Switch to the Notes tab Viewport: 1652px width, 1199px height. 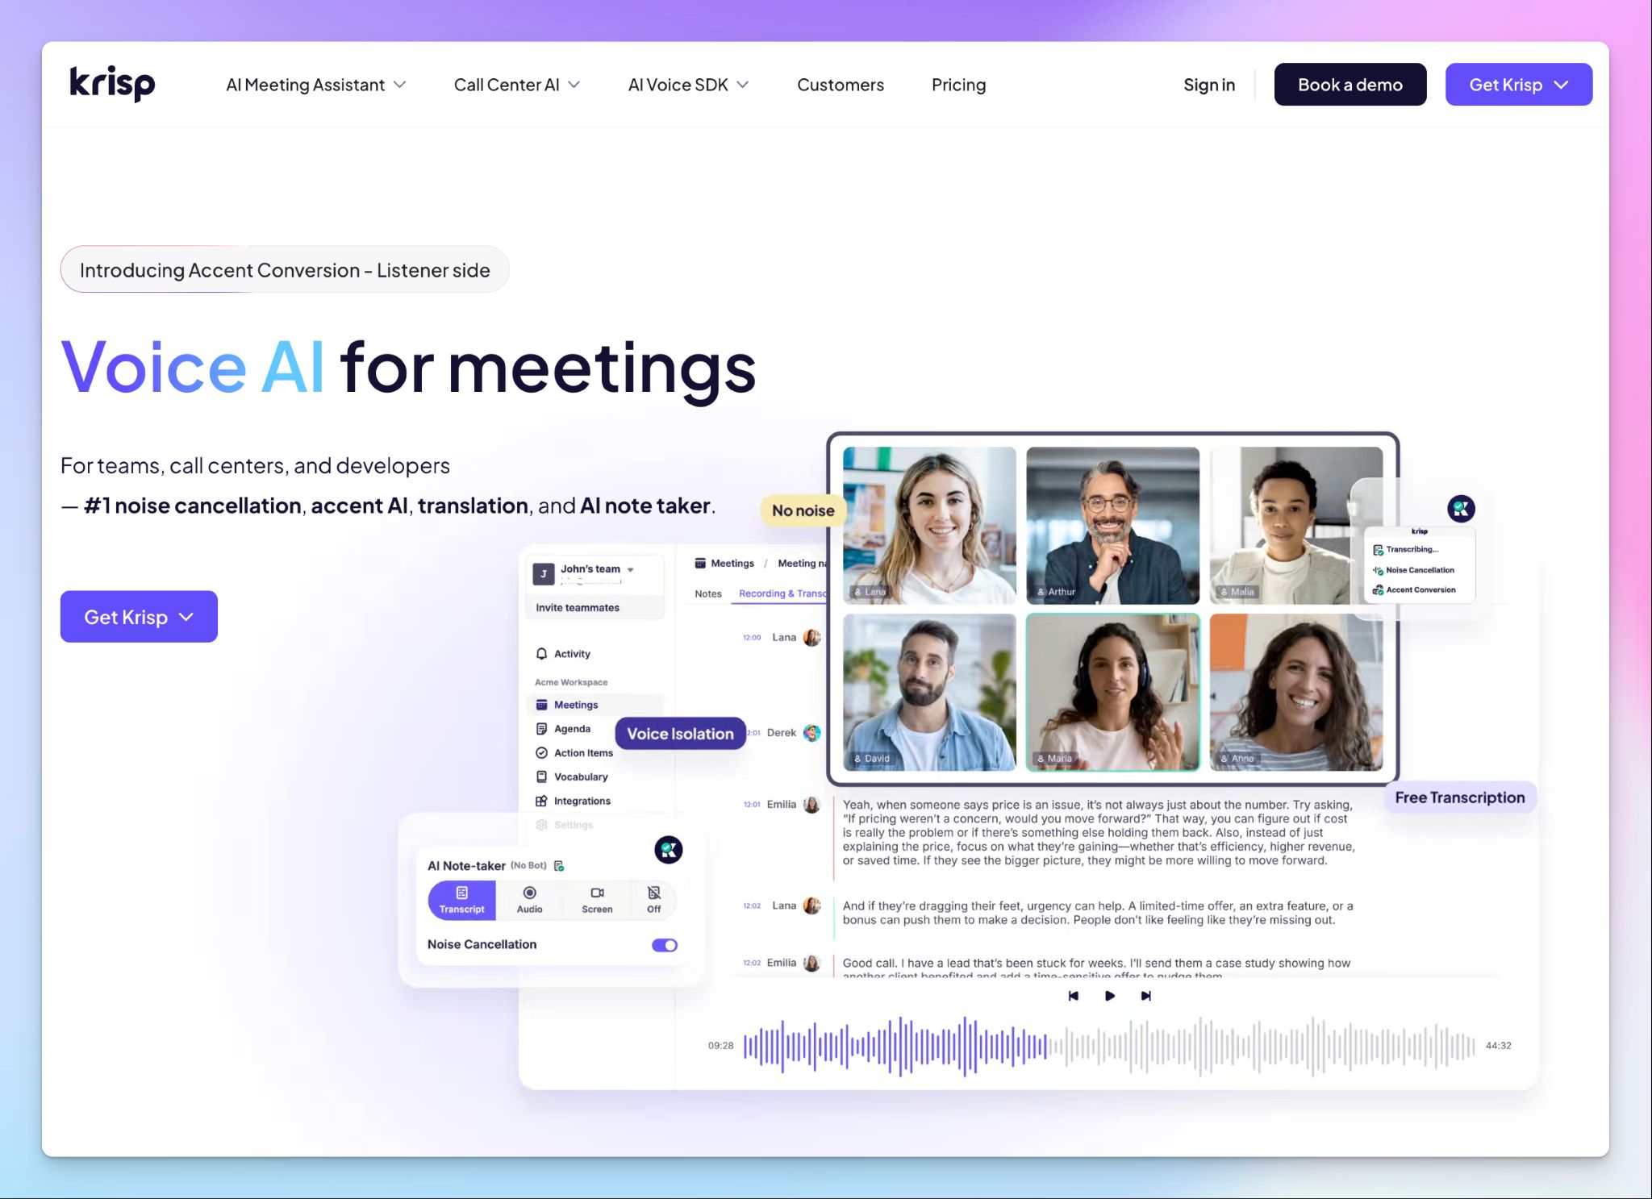[x=708, y=594]
